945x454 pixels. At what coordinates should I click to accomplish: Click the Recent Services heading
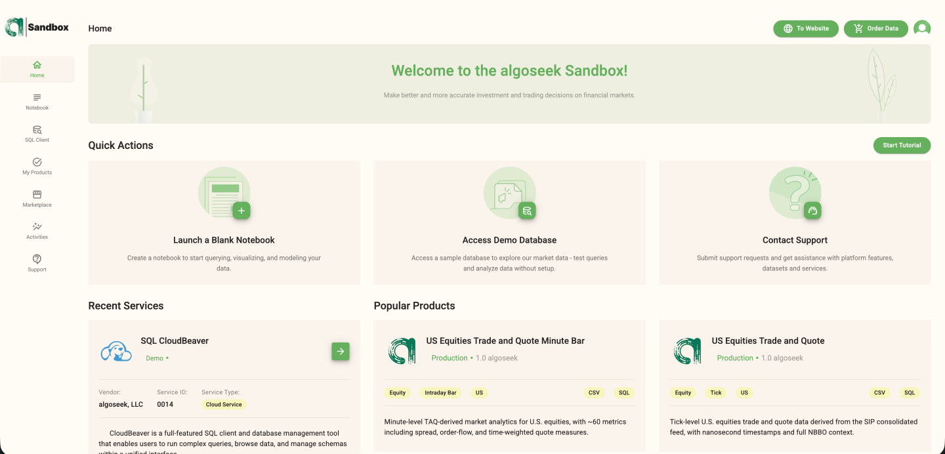tap(126, 306)
